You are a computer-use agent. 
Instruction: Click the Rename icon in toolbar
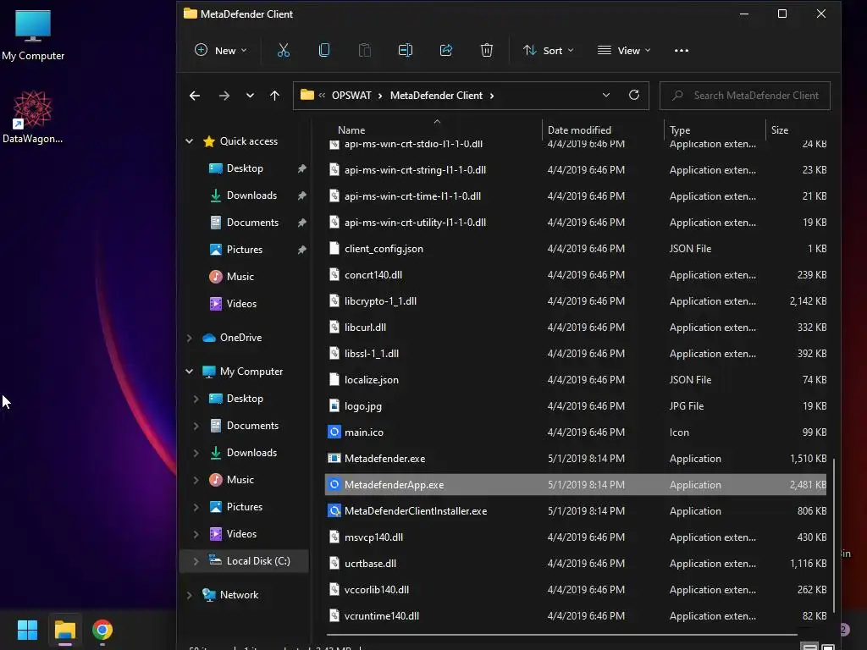(x=406, y=50)
